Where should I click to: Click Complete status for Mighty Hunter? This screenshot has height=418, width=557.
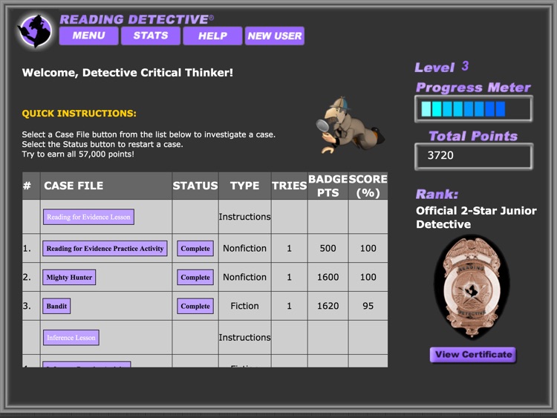pyautogui.click(x=195, y=278)
